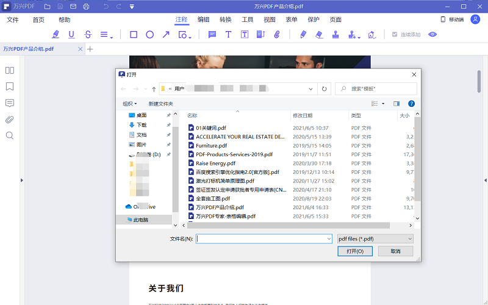Image resolution: width=488 pixels, height=305 pixels.
Task: Click the 取消 button
Action: (395, 251)
